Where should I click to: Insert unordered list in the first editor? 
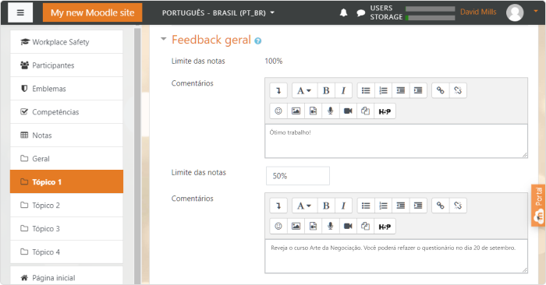click(x=366, y=90)
